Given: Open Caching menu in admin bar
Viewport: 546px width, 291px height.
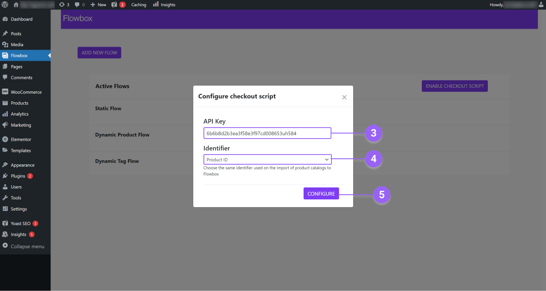Looking at the screenshot, I should click(x=139, y=5).
